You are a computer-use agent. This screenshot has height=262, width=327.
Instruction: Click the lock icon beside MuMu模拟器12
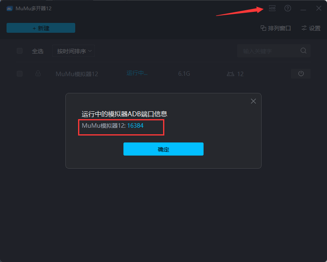tap(38, 73)
